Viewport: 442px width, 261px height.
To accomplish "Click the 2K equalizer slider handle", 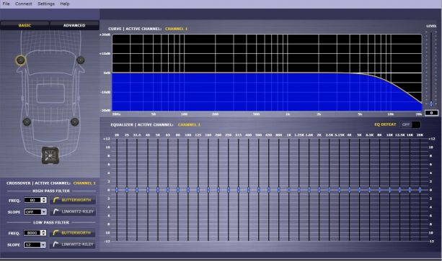I will click(x=319, y=191).
